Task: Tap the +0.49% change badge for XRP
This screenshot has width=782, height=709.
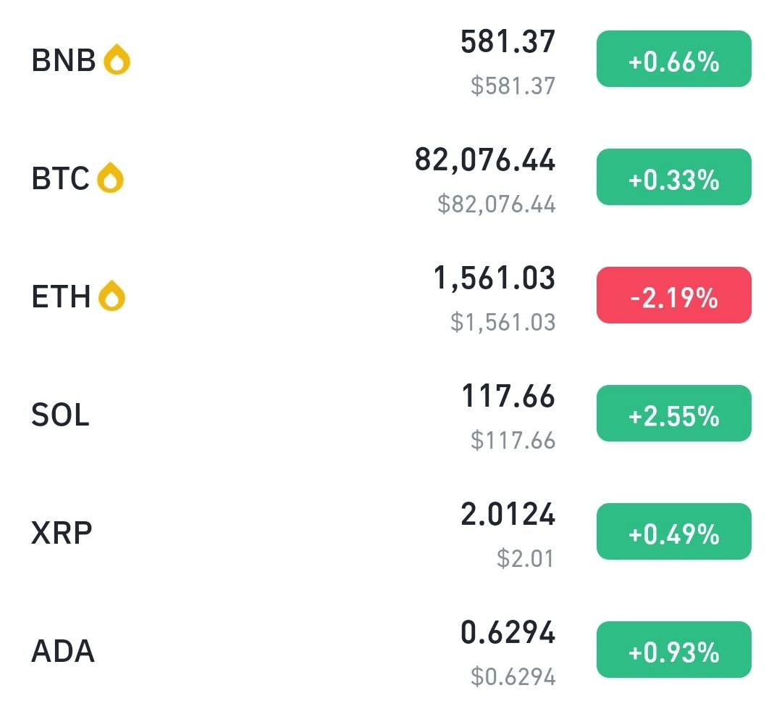Action: coord(674,532)
